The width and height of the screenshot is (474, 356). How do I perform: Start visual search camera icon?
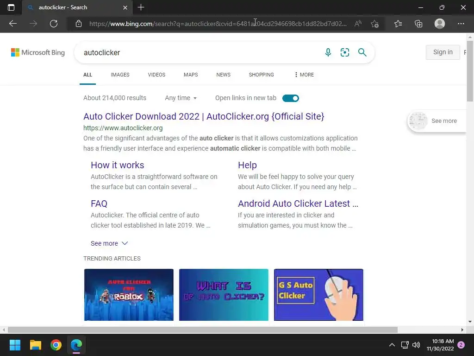(x=344, y=52)
